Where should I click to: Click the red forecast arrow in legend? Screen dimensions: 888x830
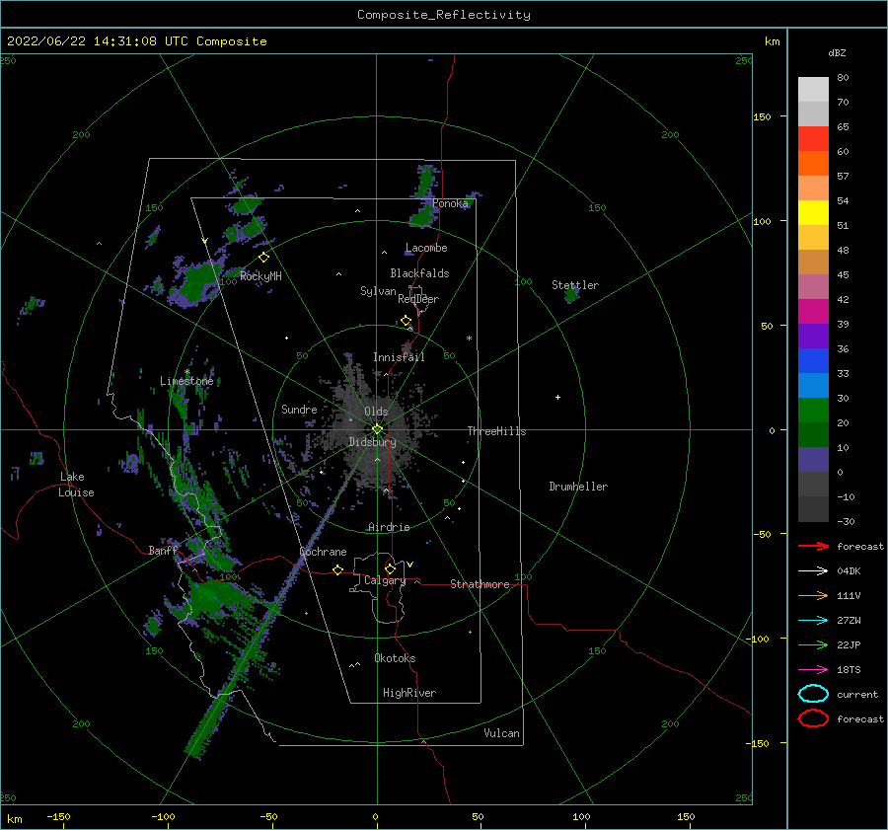[x=813, y=546]
